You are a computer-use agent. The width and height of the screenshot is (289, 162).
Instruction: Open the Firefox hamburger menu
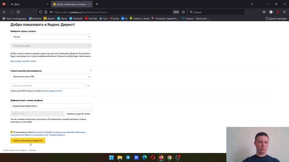coord(284,12)
